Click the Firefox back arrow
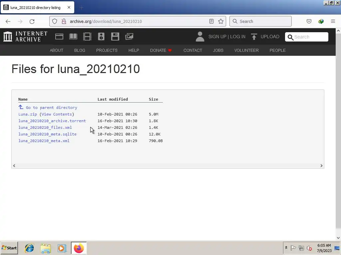The height and width of the screenshot is (255, 341). (8, 21)
